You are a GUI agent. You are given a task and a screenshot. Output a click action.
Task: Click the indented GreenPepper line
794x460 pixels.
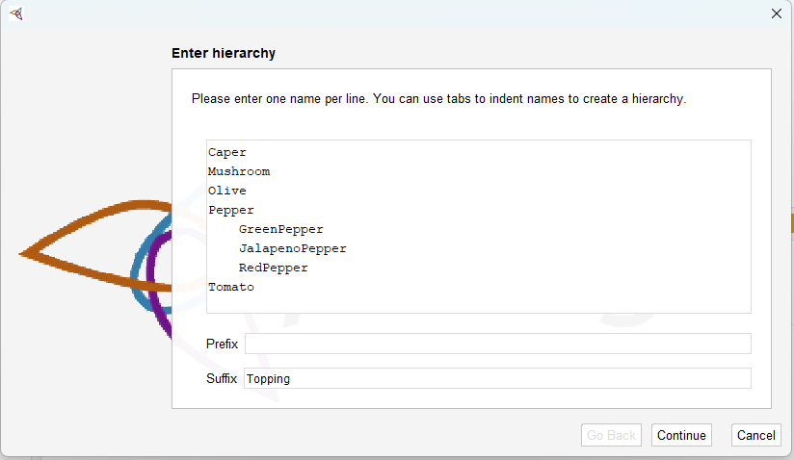(x=280, y=229)
